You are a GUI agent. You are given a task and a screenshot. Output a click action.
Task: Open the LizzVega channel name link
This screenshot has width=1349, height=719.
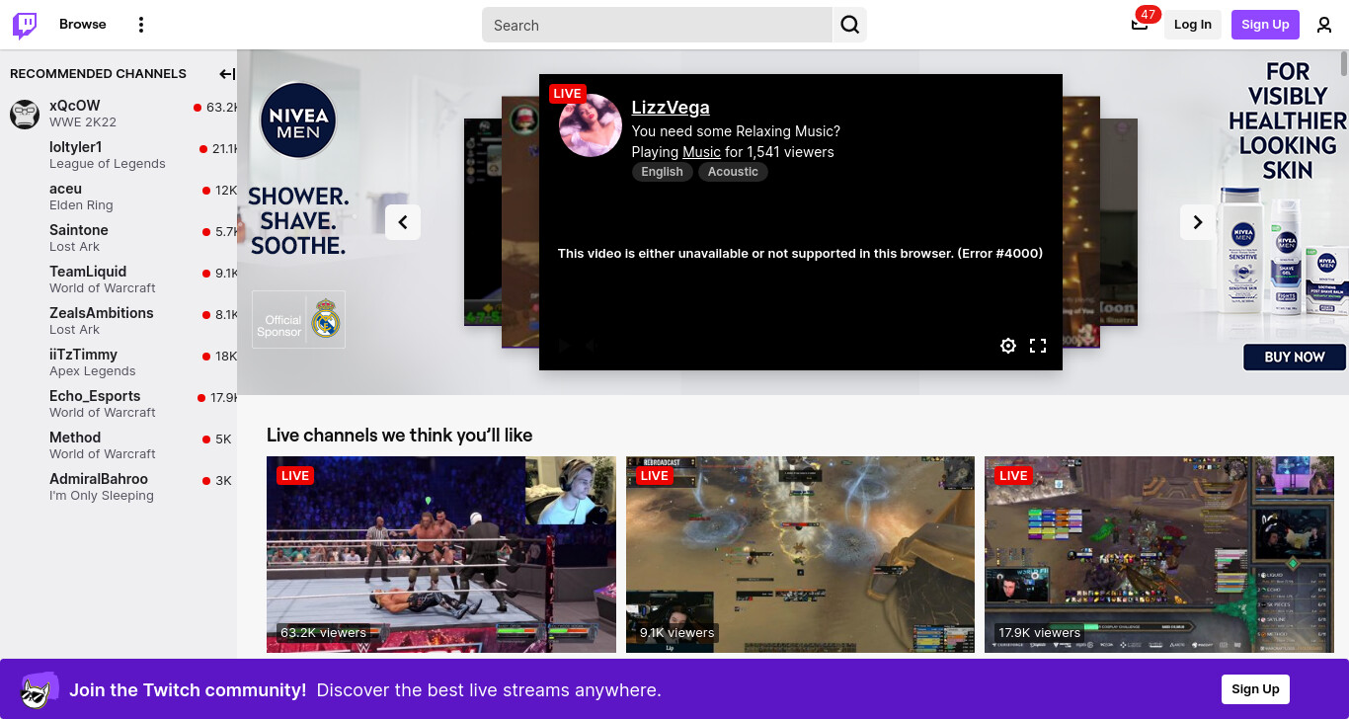click(x=671, y=108)
